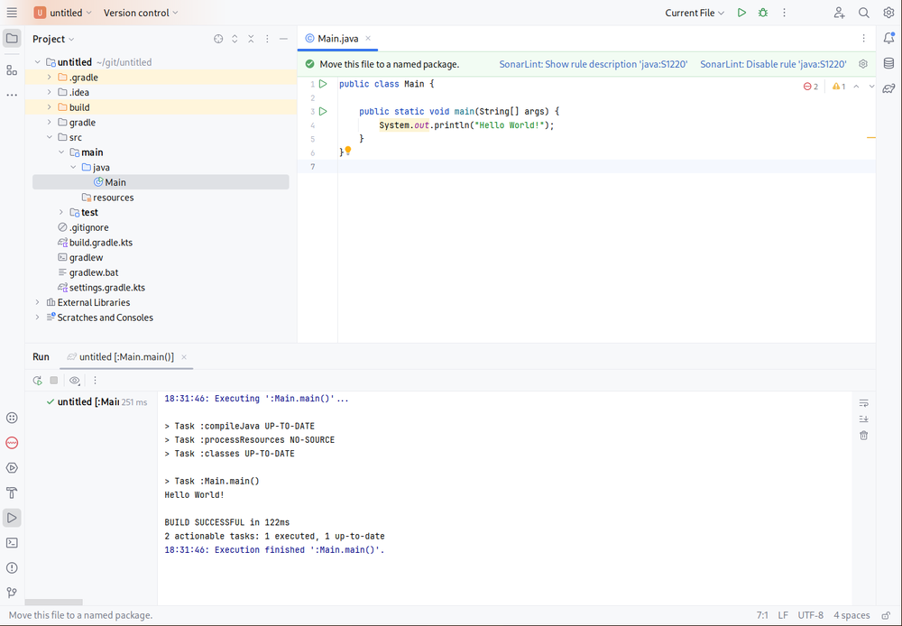Clear the run console with trash icon
Viewport: 902px width, 626px height.
(863, 436)
